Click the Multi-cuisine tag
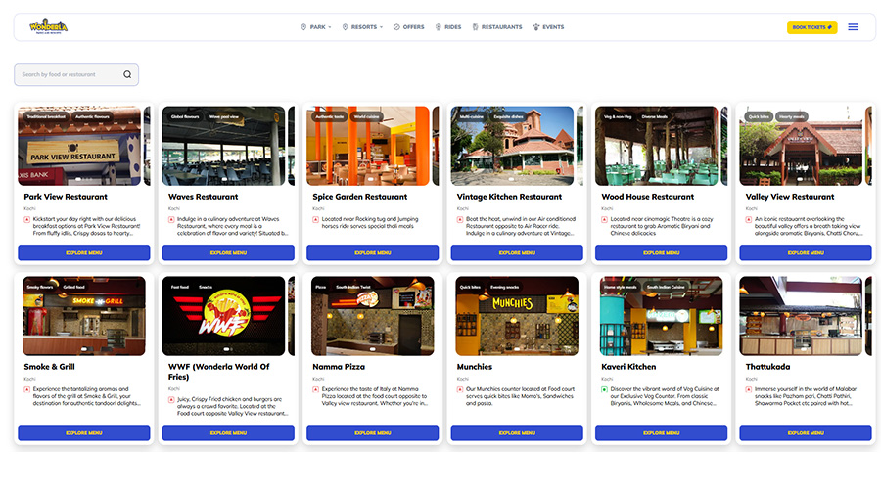The height and width of the screenshot is (496, 881). pyautogui.click(x=472, y=116)
